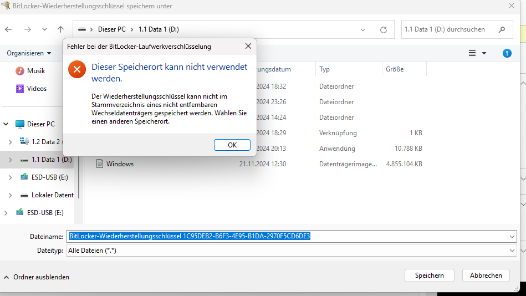Click the red error icon in the dialog
Viewport: 526px width, 296px height.
coord(77,69)
